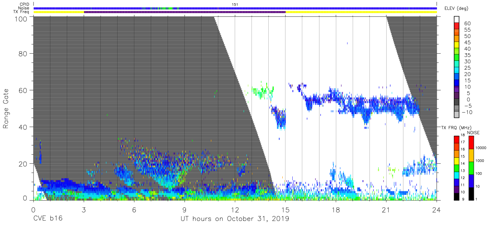Click the 55 label on the elevation colorbar

tap(467, 30)
